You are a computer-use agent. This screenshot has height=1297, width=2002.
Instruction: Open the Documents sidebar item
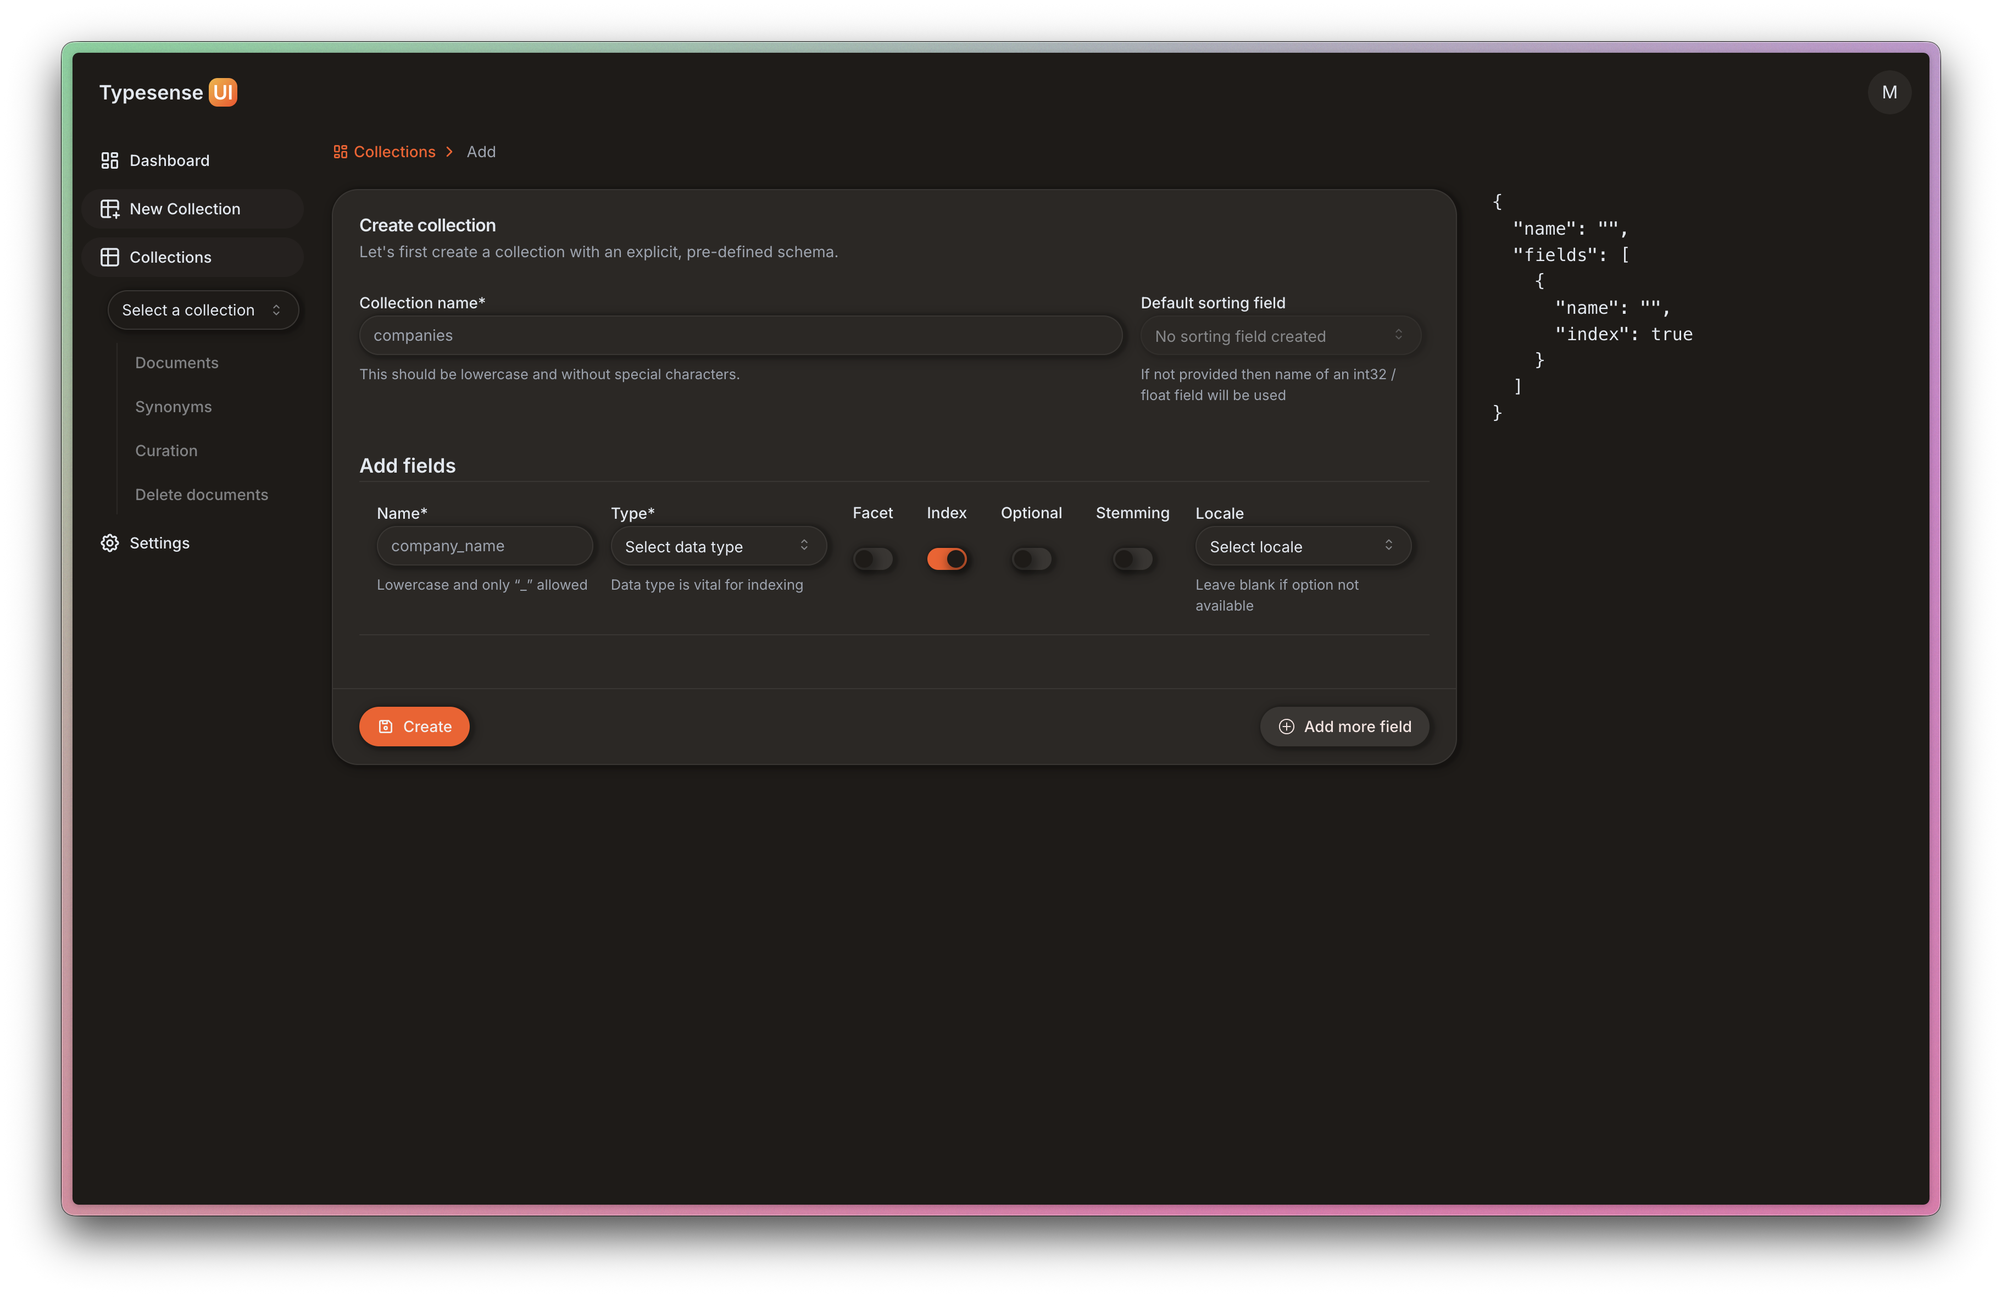[177, 363]
